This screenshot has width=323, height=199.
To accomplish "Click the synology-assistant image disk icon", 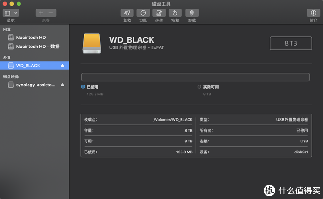I will click(11, 85).
